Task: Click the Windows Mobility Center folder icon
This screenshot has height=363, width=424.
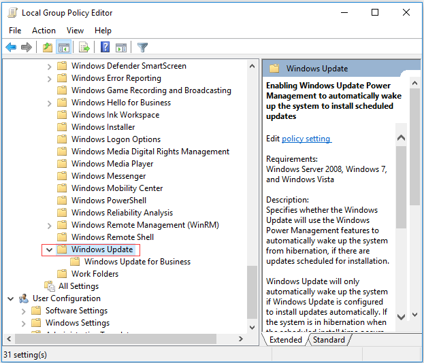Action: (x=62, y=188)
